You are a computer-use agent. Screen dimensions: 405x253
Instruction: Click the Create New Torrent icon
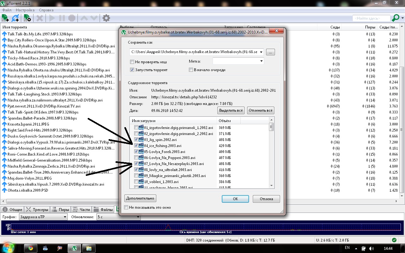pyautogui.click(x=27, y=18)
